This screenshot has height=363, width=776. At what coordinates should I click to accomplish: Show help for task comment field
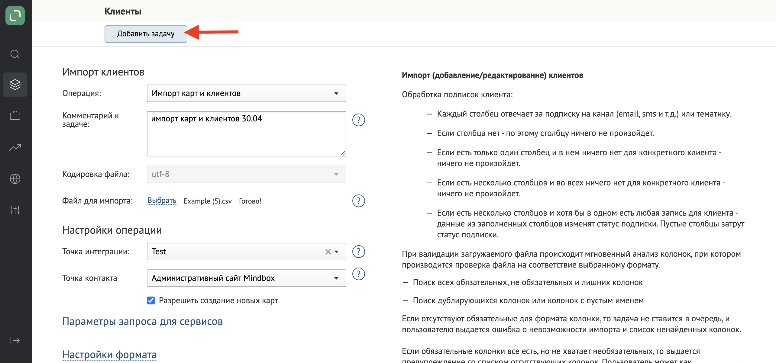pyautogui.click(x=359, y=120)
